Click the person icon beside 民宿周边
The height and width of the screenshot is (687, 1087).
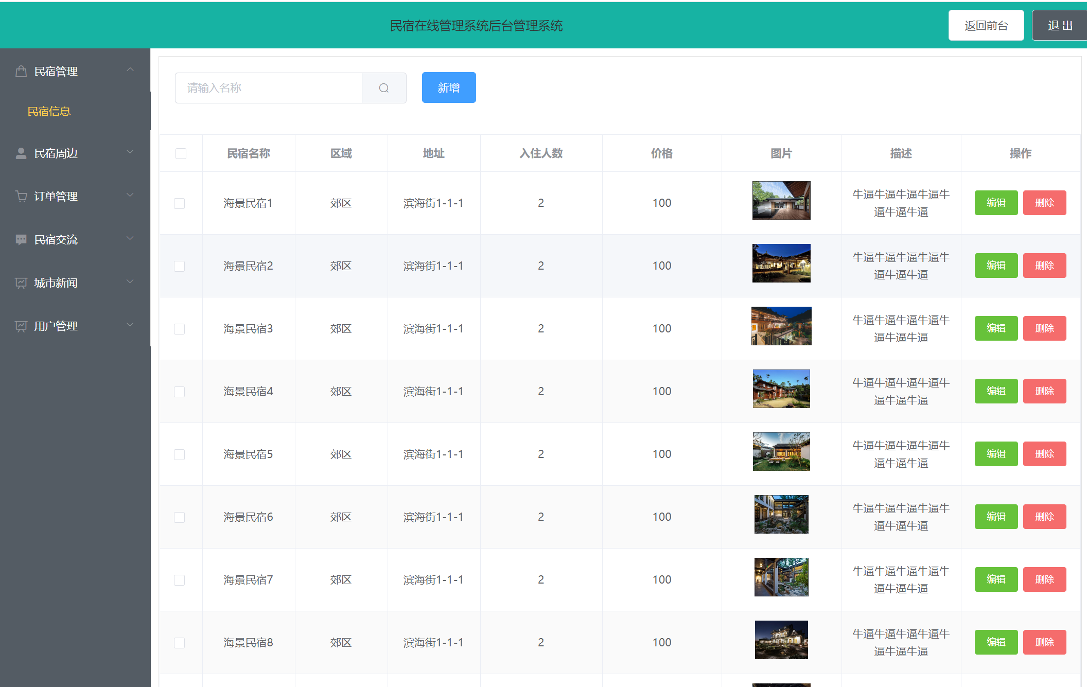[21, 153]
